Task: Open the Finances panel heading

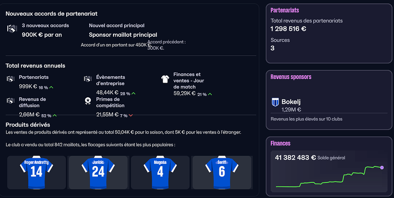Action: tap(281, 143)
